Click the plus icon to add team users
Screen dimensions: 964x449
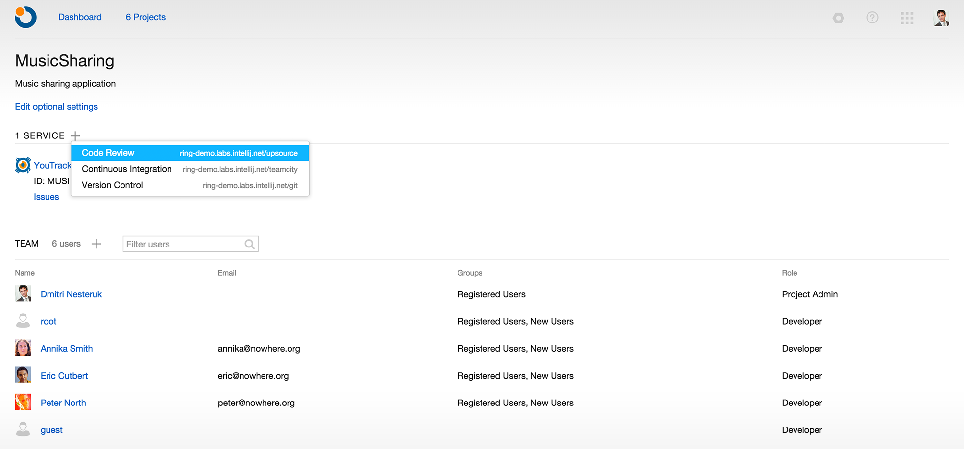click(96, 244)
